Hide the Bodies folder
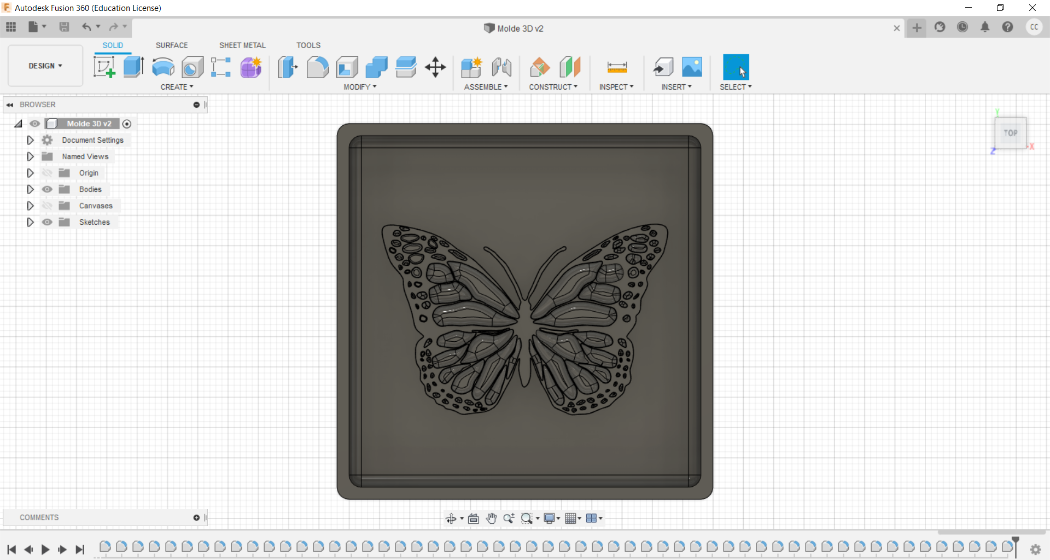 coord(48,189)
